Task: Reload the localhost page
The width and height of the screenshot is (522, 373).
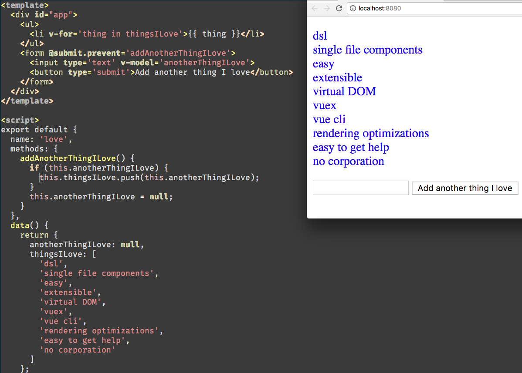Action: 339,8
